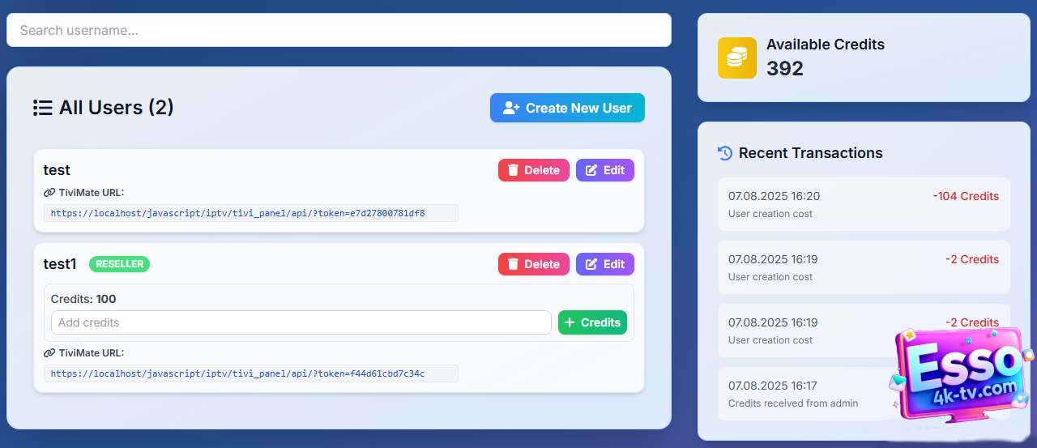Image resolution: width=1037 pixels, height=448 pixels.
Task: Click the Recent Transactions history icon
Action: click(x=725, y=153)
